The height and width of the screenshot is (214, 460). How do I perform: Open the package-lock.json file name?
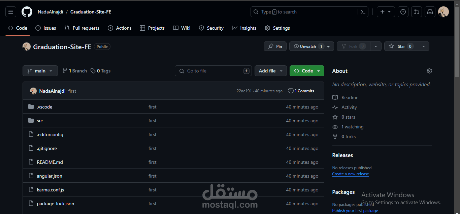click(x=56, y=204)
